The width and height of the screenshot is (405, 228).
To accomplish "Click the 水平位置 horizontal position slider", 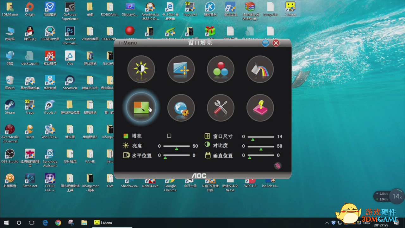I will [176, 155].
